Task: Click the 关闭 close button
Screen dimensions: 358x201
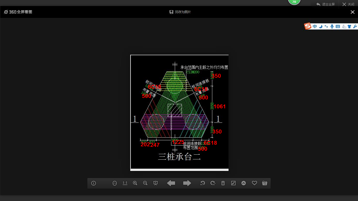Action: point(348,4)
